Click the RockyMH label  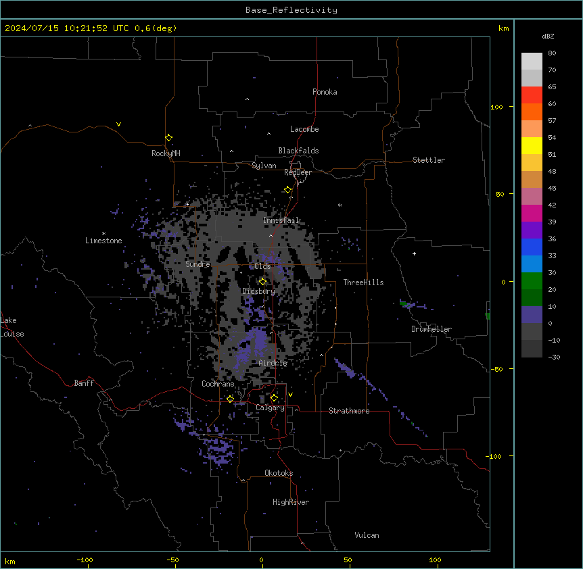166,153
